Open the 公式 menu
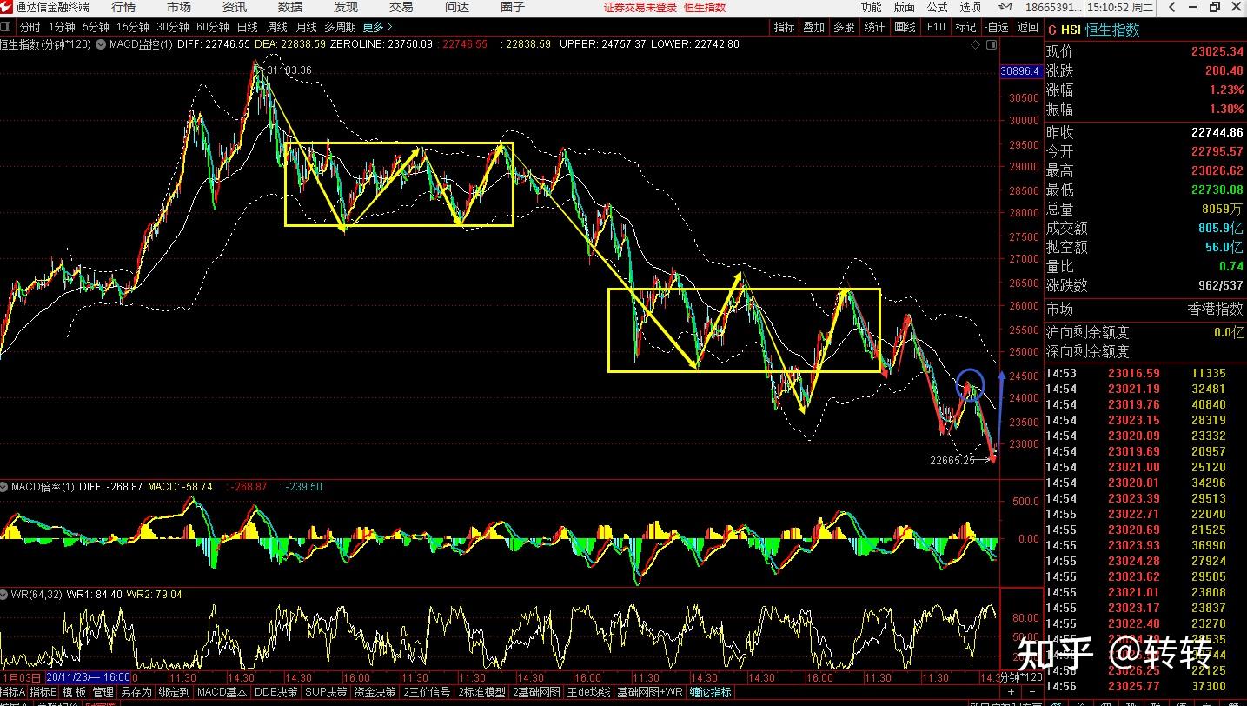This screenshot has height=706, width=1247. pos(937,7)
